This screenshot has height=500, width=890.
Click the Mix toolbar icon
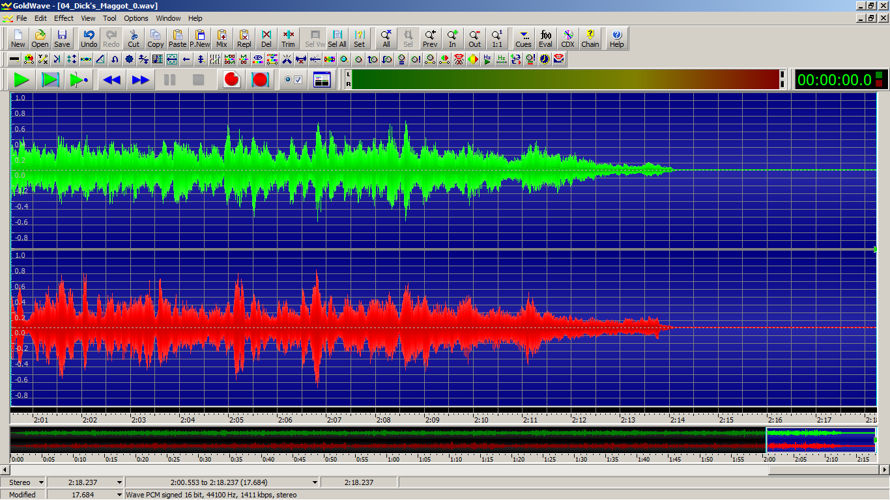pos(222,38)
